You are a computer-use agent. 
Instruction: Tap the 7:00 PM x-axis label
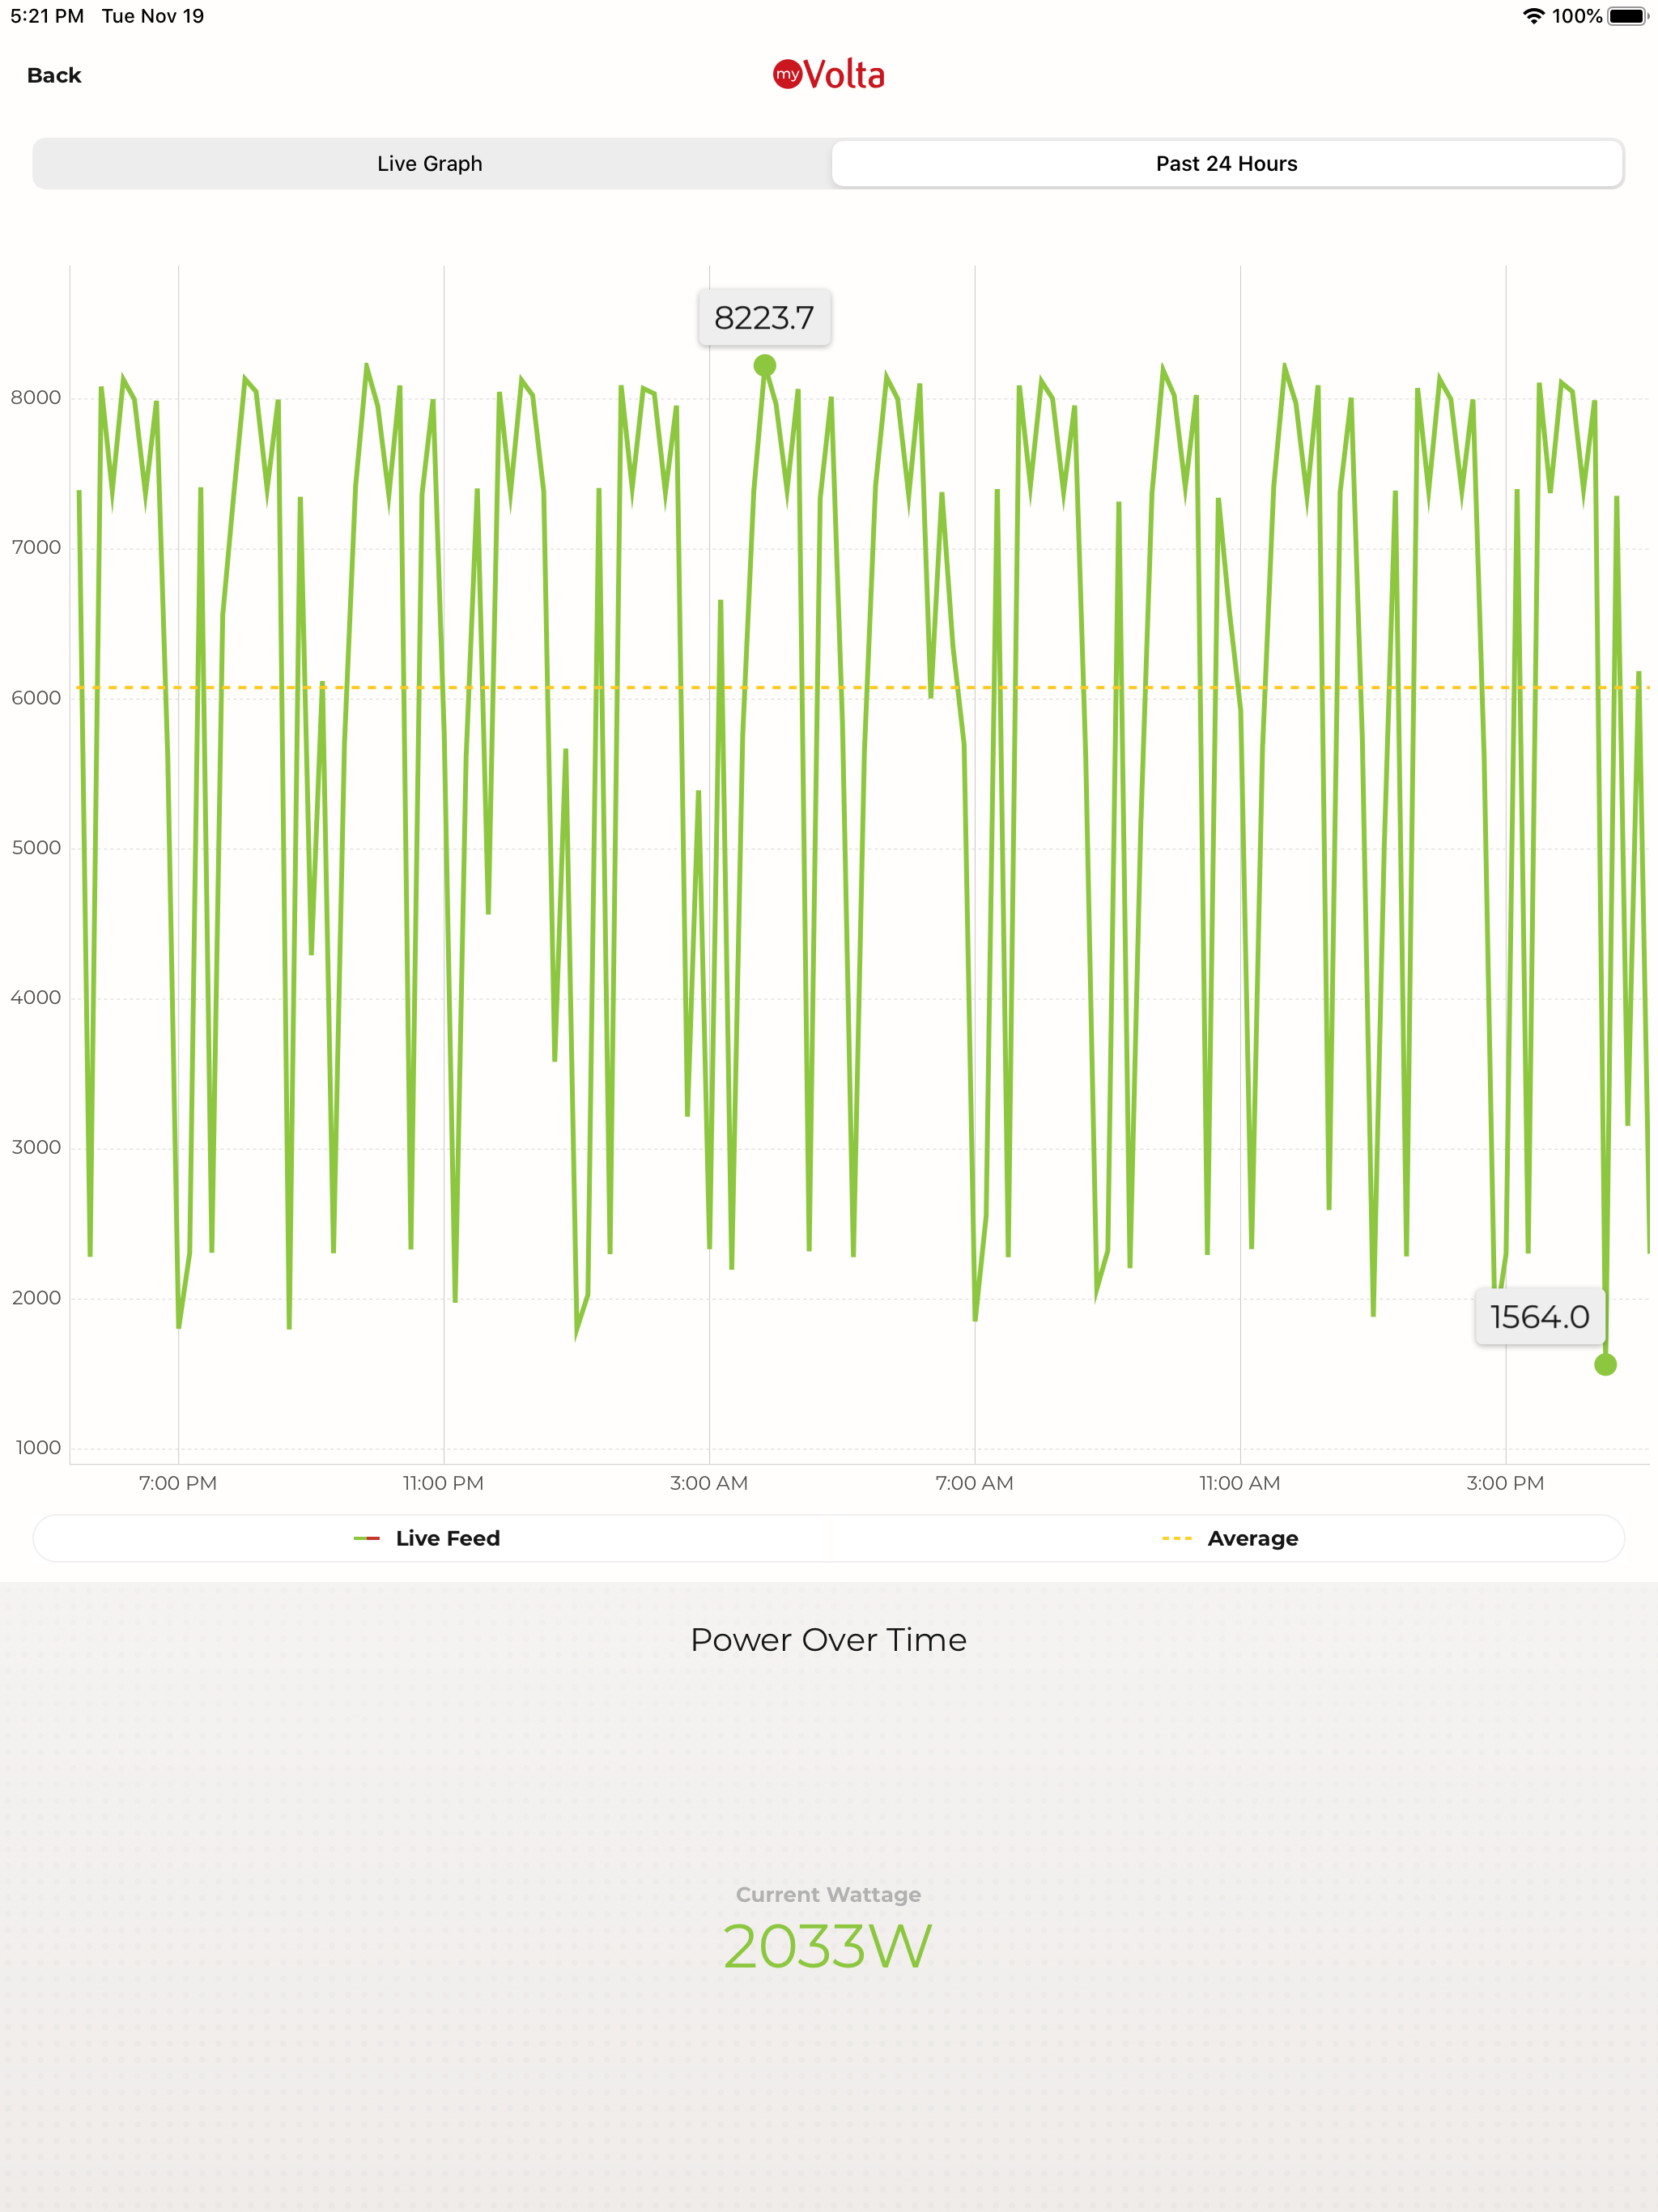[178, 1483]
